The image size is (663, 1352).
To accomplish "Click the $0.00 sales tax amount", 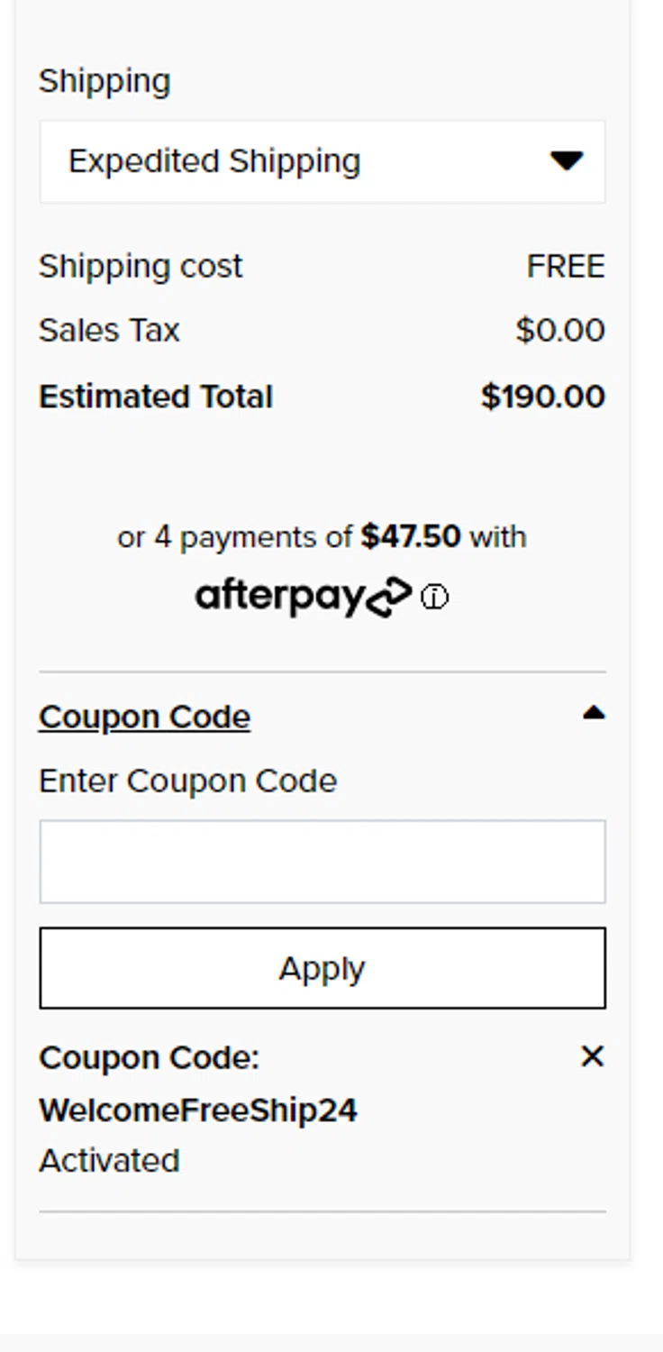I will coord(559,331).
